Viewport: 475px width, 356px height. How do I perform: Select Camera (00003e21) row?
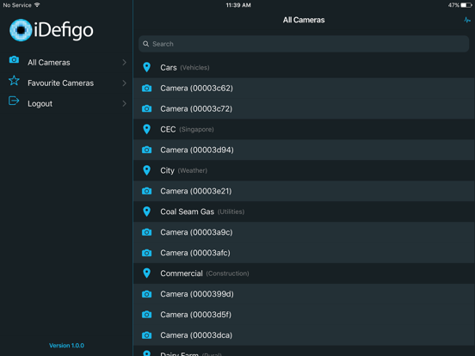tap(304, 191)
